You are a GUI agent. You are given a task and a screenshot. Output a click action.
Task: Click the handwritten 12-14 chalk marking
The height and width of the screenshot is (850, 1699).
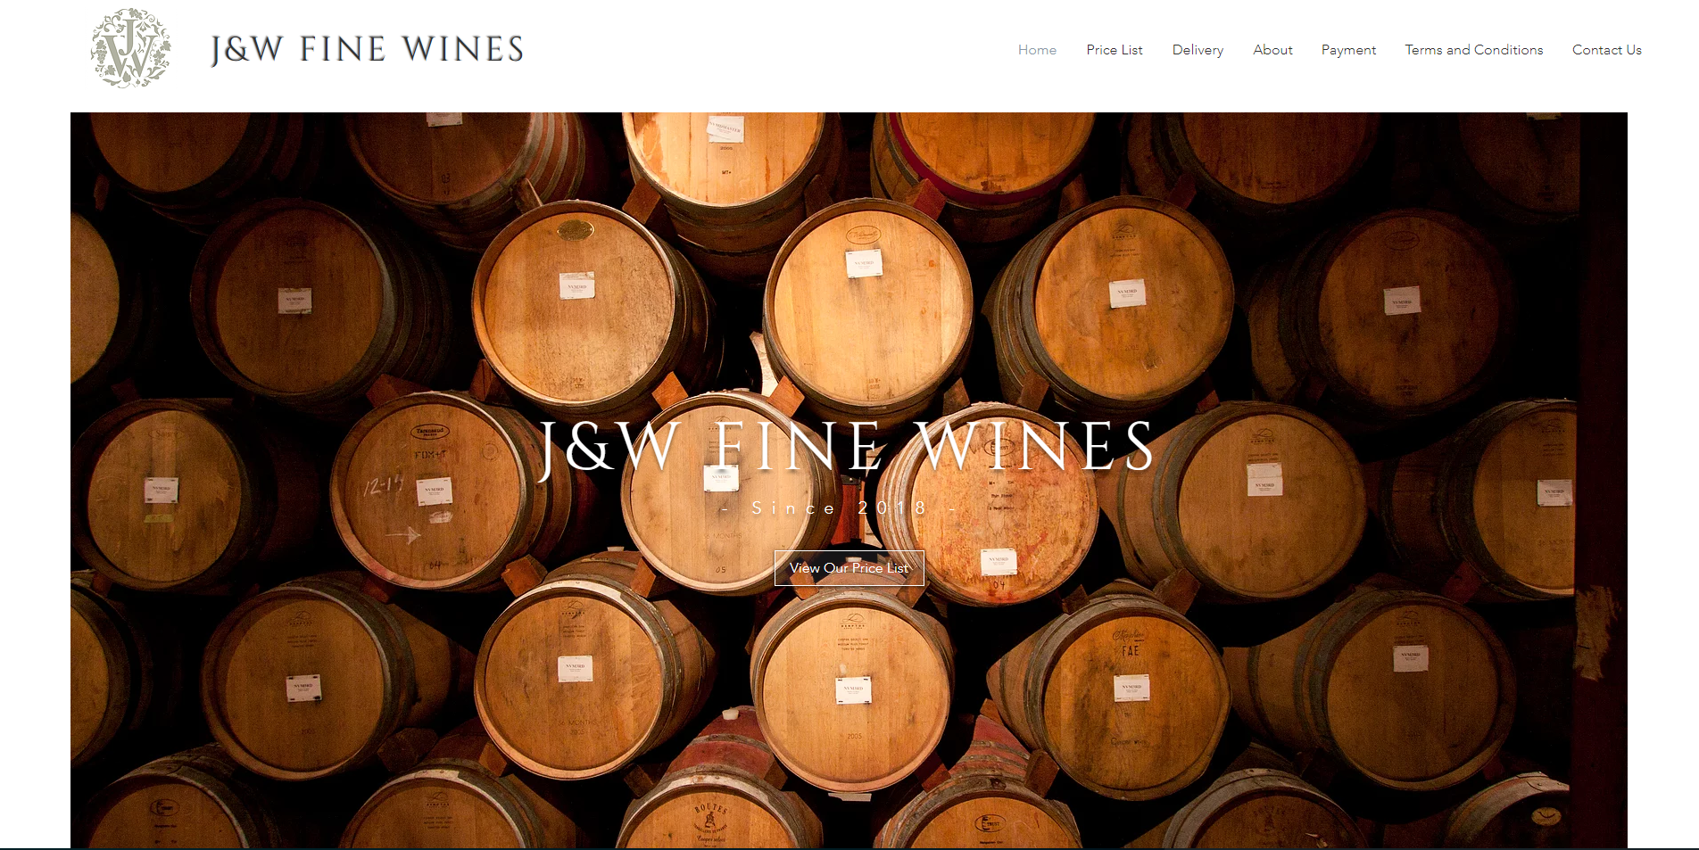pos(383,486)
